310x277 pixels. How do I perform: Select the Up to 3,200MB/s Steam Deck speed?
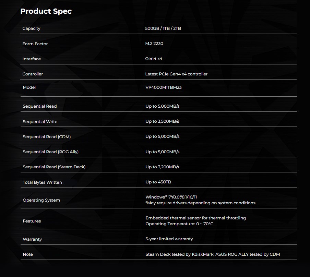click(x=162, y=167)
